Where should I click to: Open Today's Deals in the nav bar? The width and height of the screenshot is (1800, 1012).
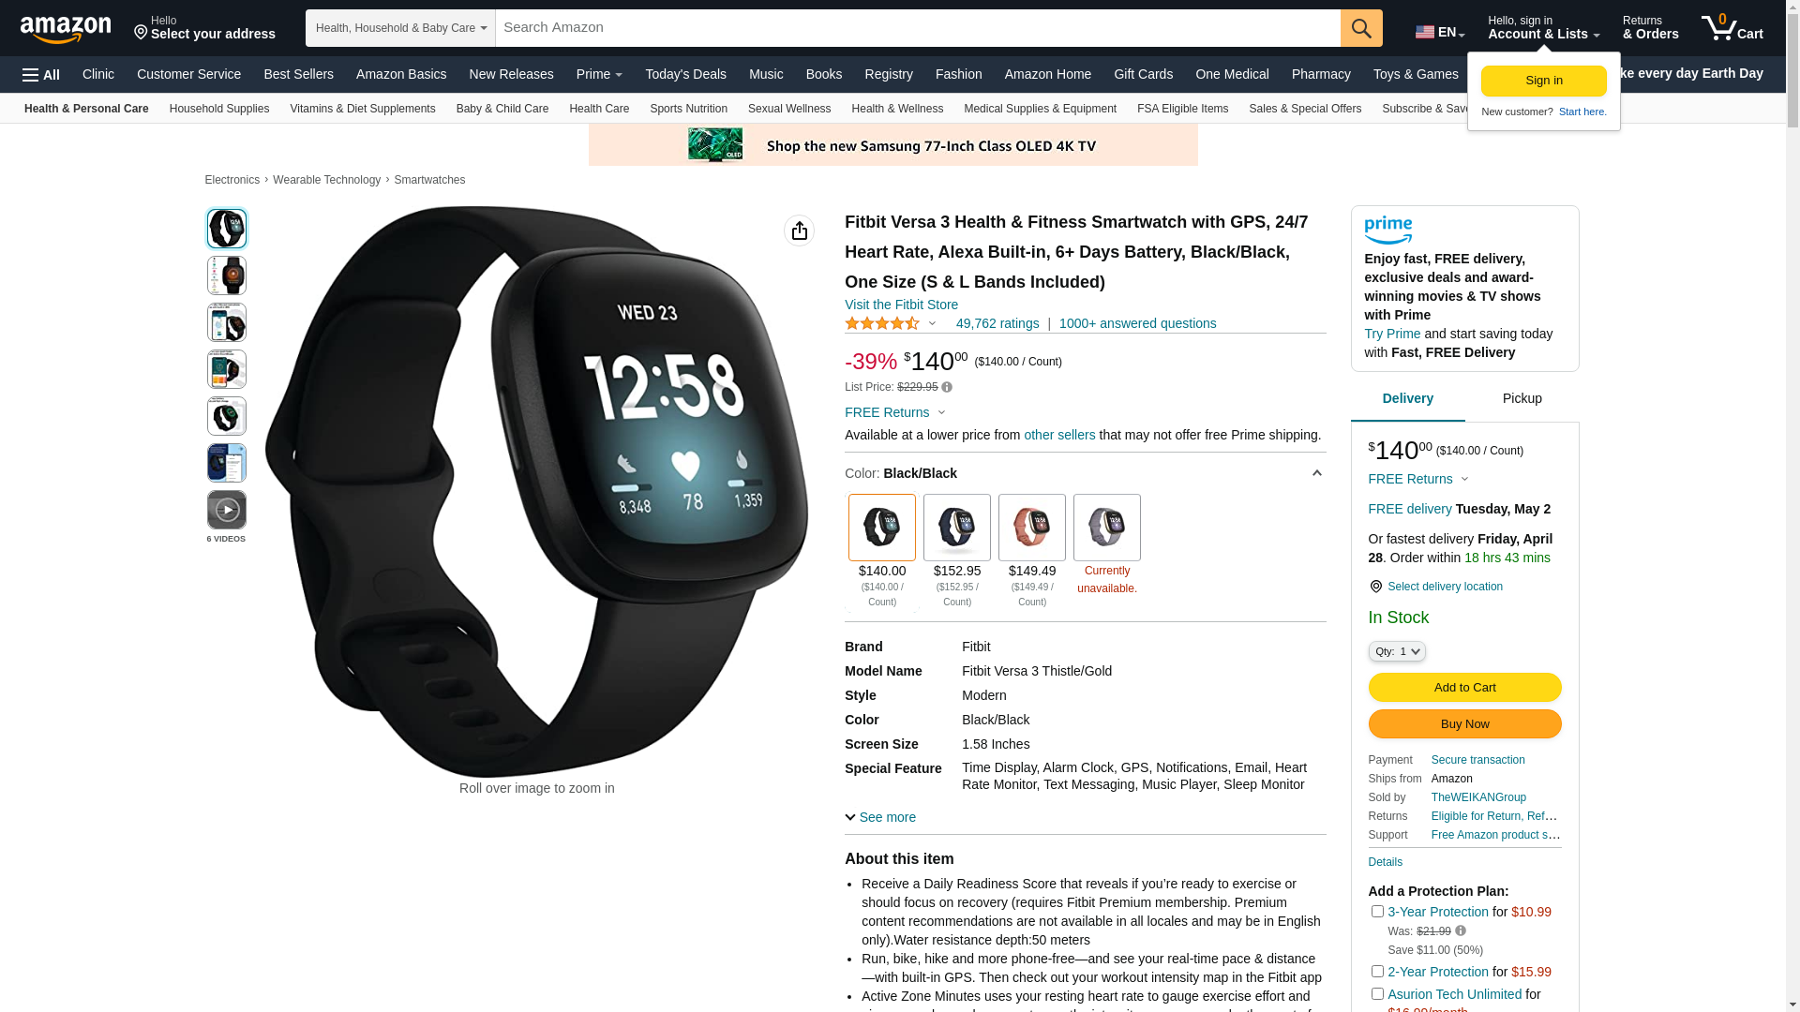[685, 74]
